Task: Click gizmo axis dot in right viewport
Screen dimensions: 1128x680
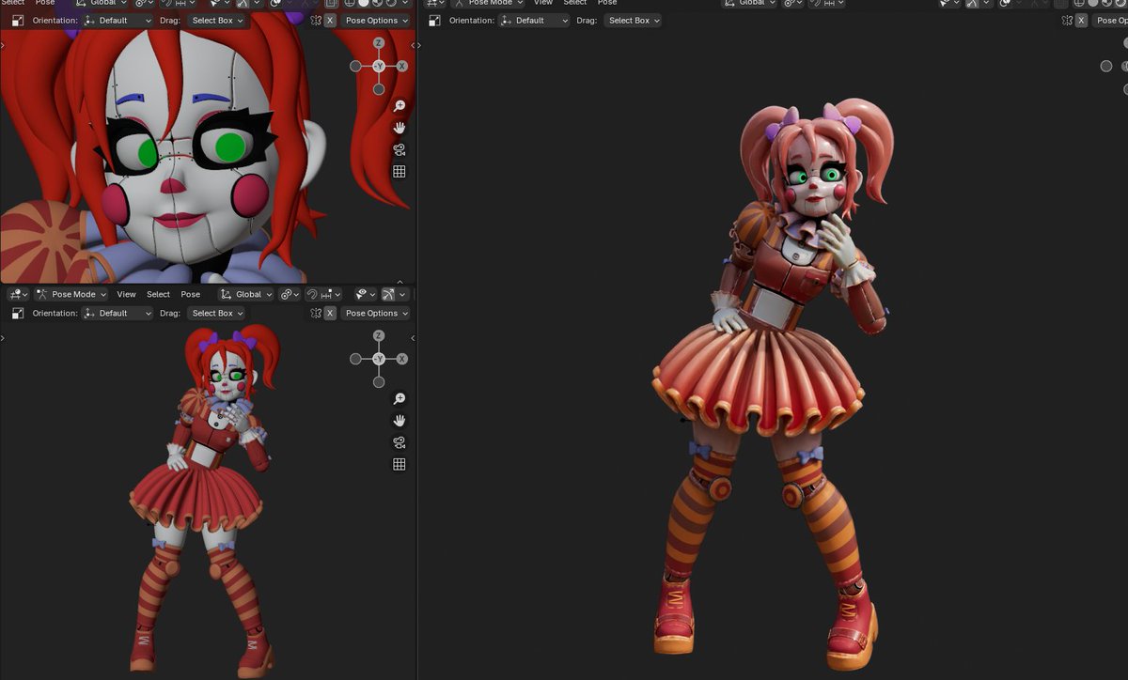Action: pos(1106,66)
